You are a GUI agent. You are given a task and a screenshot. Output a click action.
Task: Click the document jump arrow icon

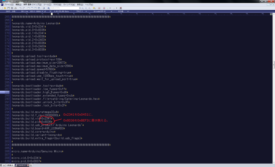pos(44,8)
